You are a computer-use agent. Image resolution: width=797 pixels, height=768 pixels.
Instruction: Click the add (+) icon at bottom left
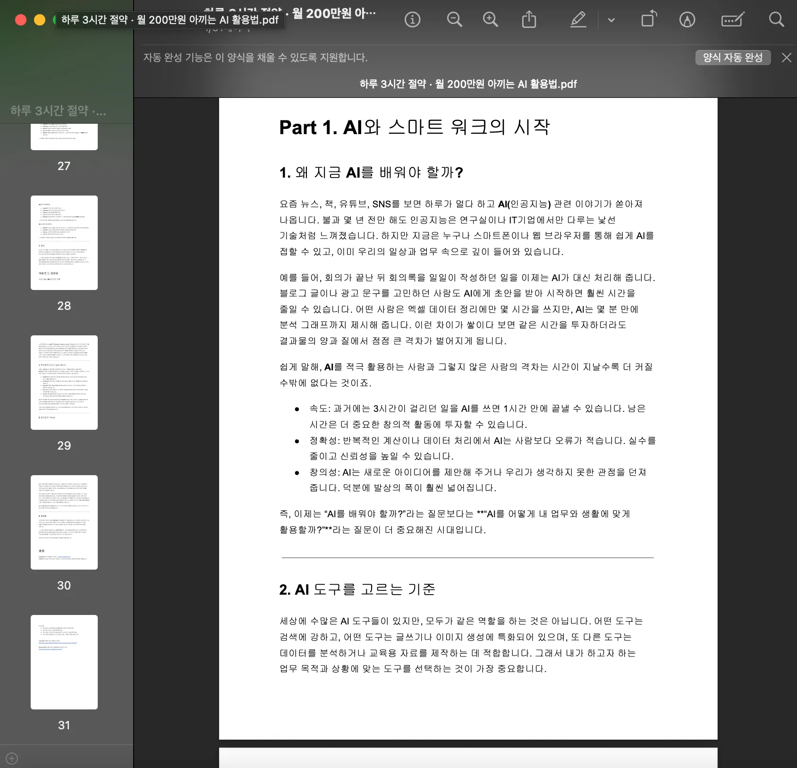12,758
